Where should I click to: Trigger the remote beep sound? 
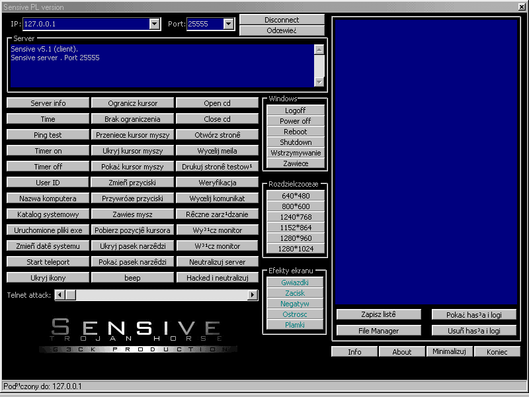(132, 277)
